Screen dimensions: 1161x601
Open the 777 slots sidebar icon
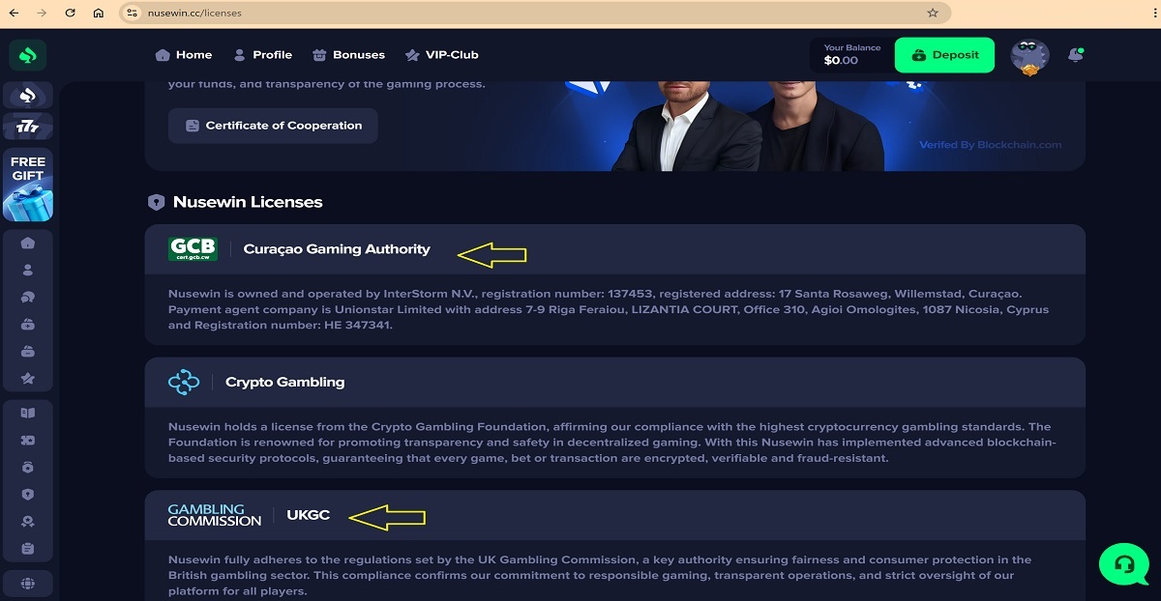[x=28, y=127]
